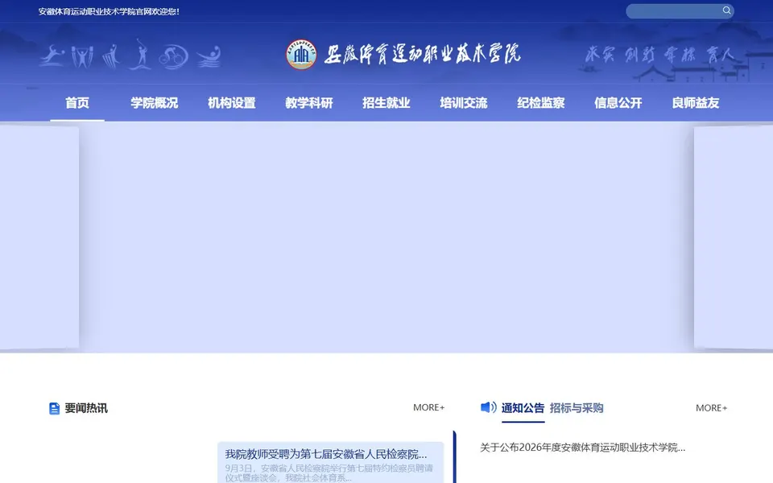Image resolution: width=773 pixels, height=483 pixels.
Task: Click the college round emblem logo
Action: (301, 54)
